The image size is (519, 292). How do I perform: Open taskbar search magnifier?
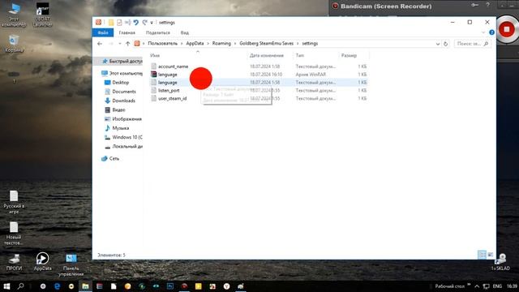pos(21,286)
